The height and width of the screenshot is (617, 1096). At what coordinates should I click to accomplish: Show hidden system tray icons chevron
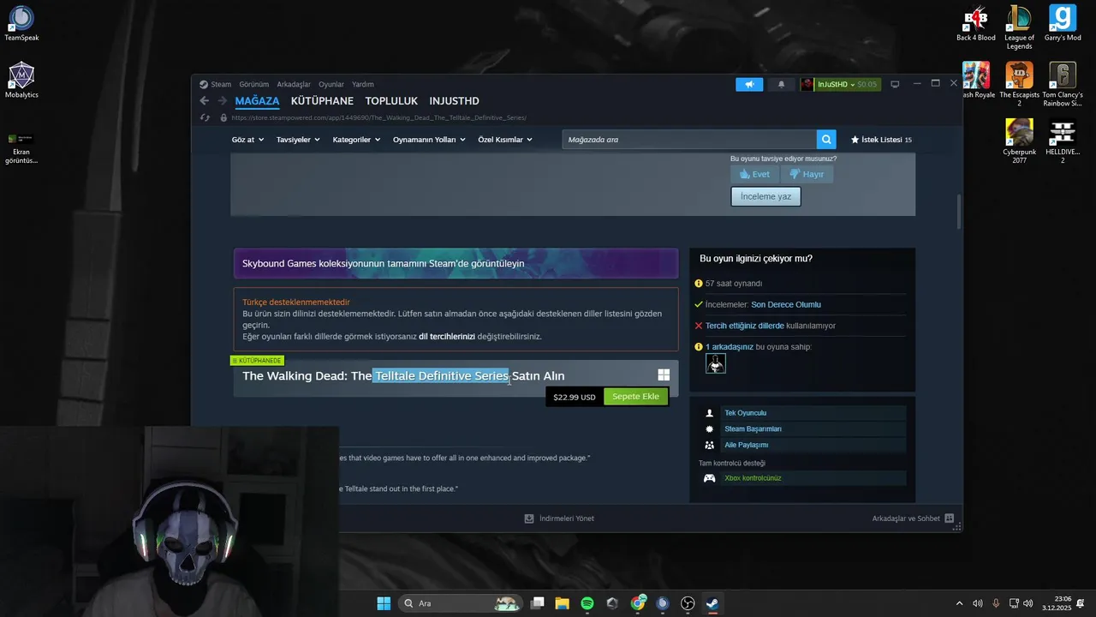[959, 603]
